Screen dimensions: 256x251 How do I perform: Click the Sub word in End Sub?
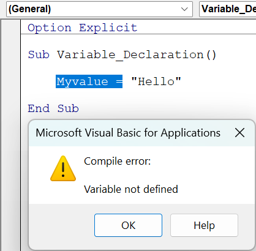coord(68,108)
